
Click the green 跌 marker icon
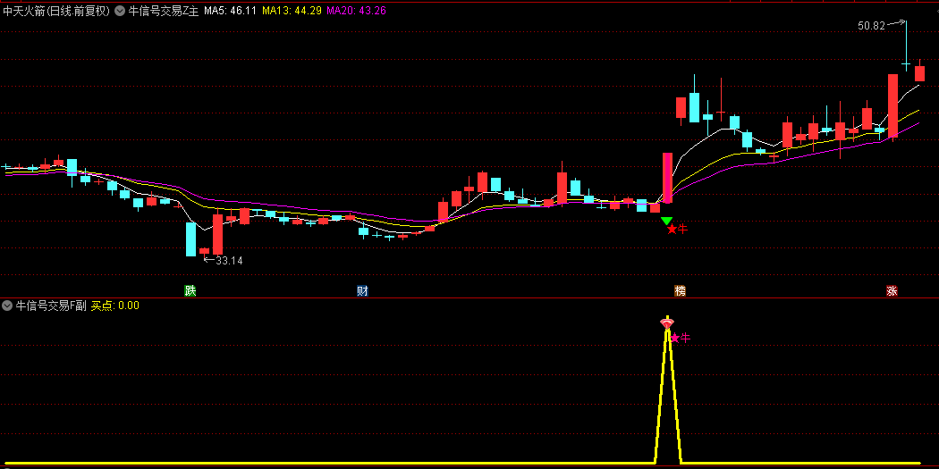[x=190, y=291]
